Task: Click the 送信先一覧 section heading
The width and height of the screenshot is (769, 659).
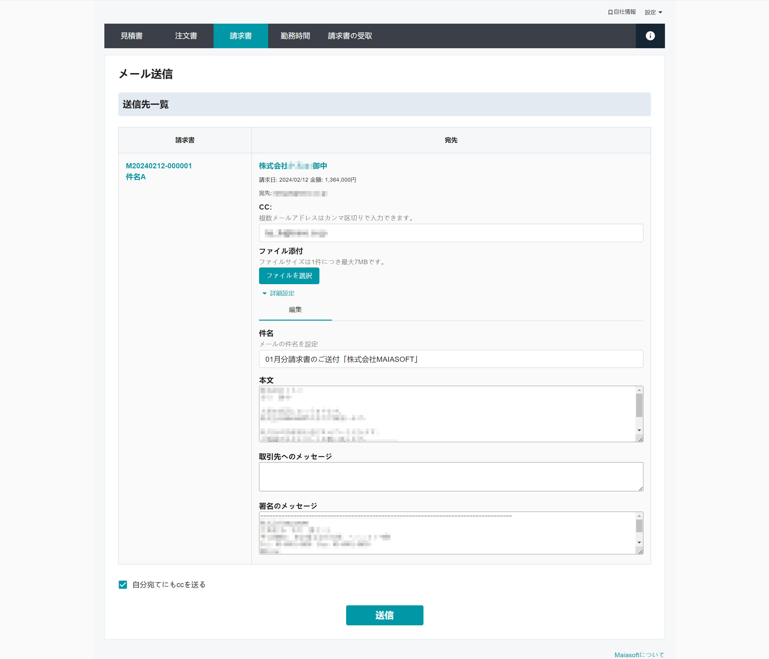Action: [x=146, y=104]
